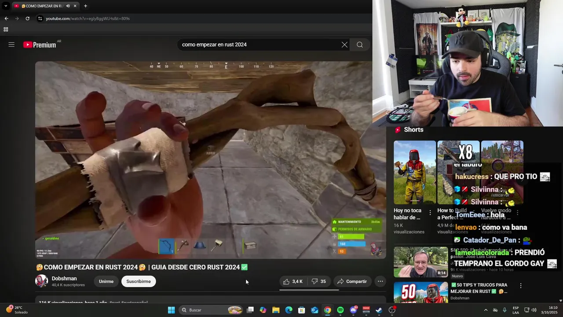This screenshot has width=563, height=317.
Task: Open more actions for the video
Action: click(x=380, y=281)
